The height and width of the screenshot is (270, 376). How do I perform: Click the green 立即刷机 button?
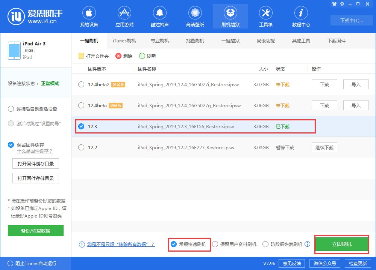pyautogui.click(x=341, y=244)
